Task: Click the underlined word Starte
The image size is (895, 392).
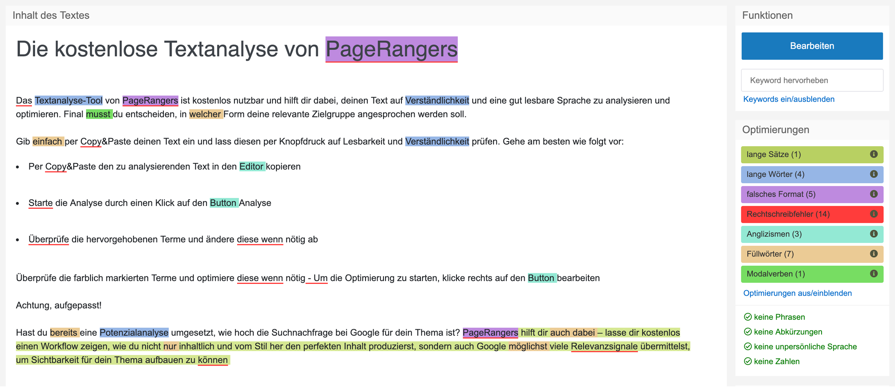Action: (x=40, y=203)
